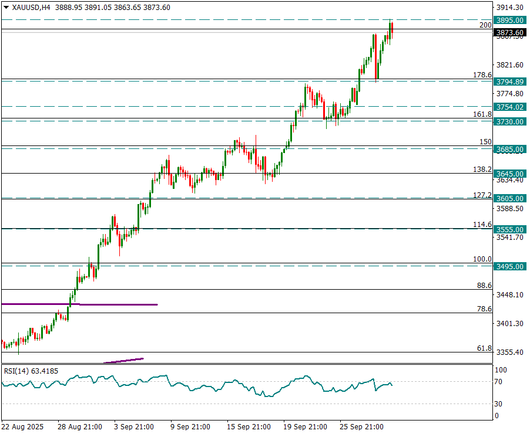
Task: Select the purple horizontal line near 3430
Action: [118, 304]
